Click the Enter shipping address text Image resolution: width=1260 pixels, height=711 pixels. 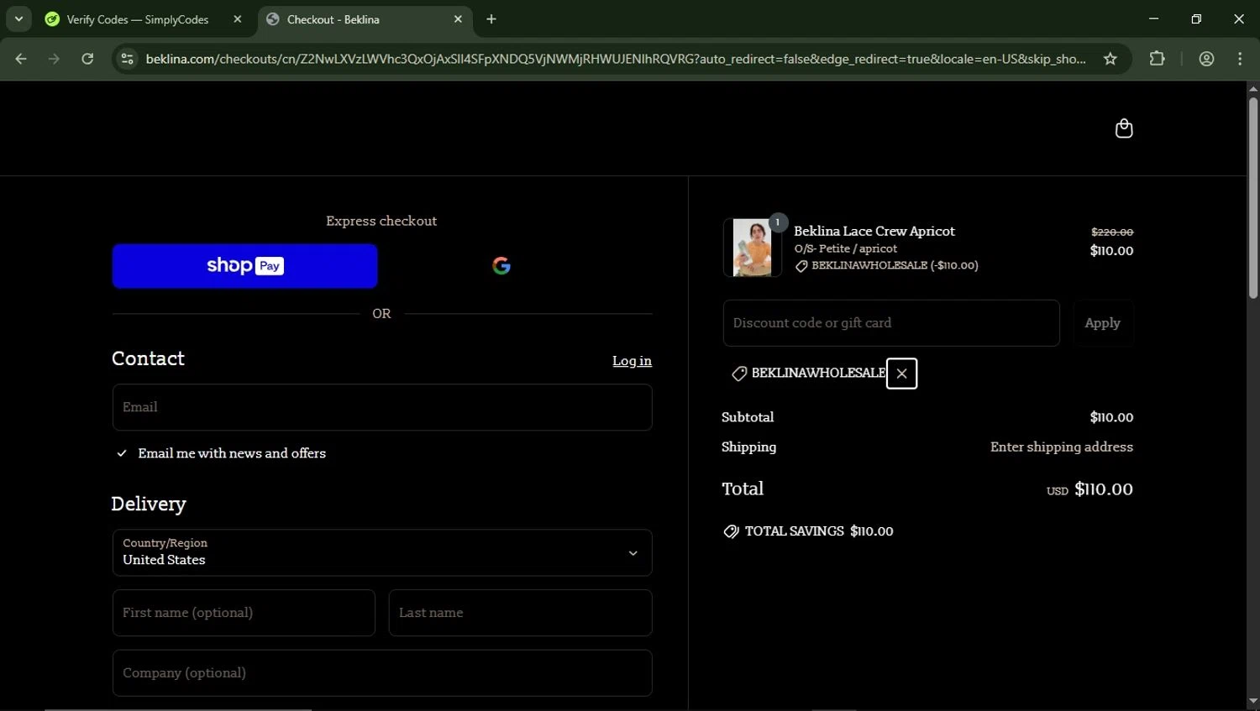click(1062, 447)
